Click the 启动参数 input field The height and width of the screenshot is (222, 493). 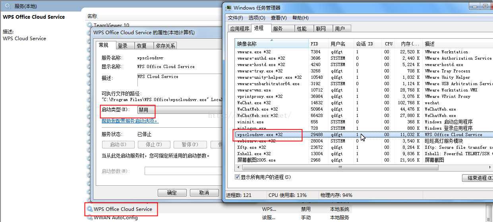[x=183, y=171]
